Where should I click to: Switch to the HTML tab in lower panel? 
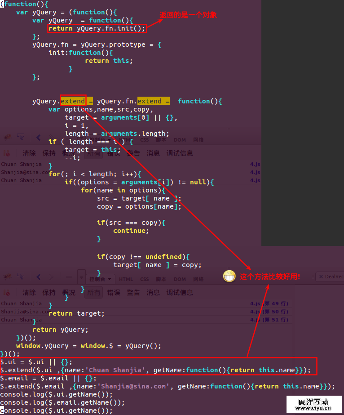[126, 279]
